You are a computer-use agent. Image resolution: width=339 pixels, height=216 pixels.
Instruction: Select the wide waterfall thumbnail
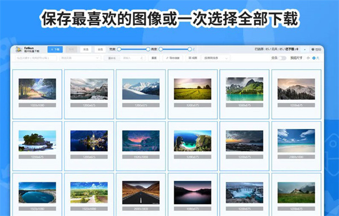245,192
